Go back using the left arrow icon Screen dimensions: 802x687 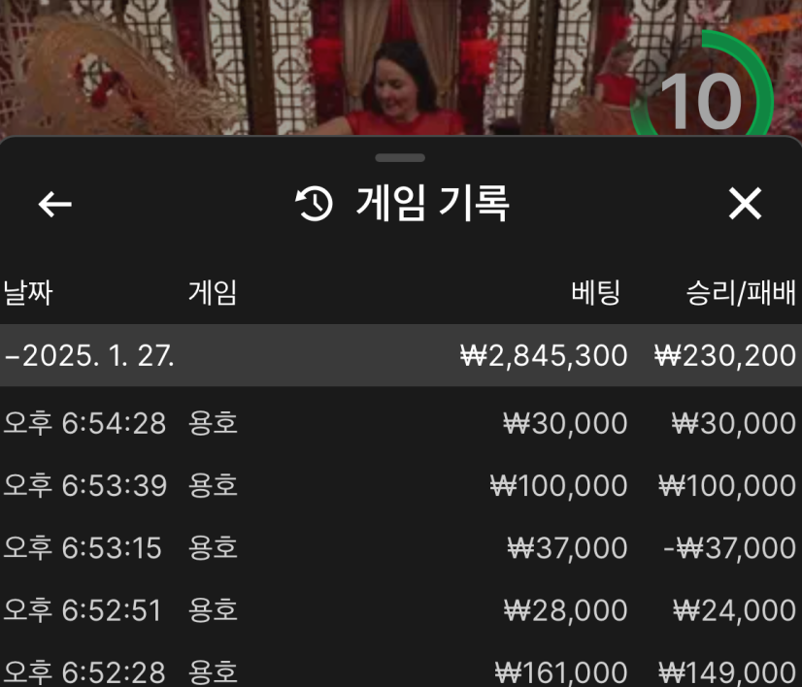pyautogui.click(x=54, y=204)
